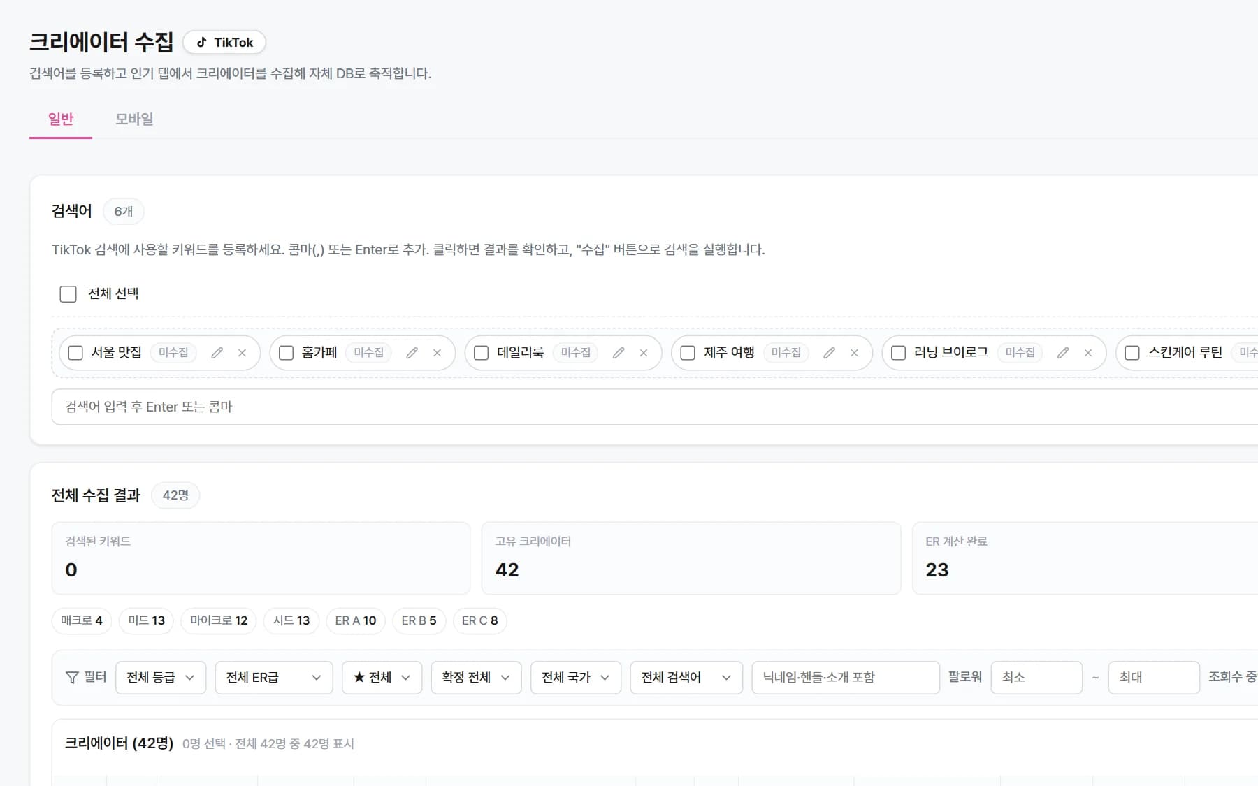The width and height of the screenshot is (1258, 786).
Task: Edit the 홈카페 keyword with pencil icon
Action: point(412,353)
